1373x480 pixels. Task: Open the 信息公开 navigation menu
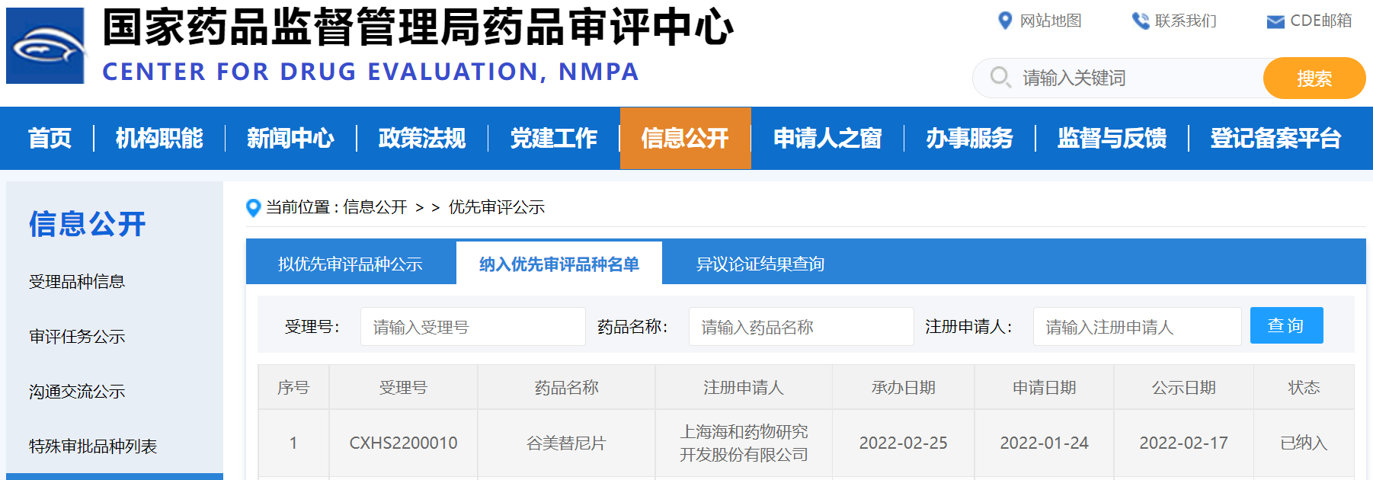(685, 138)
